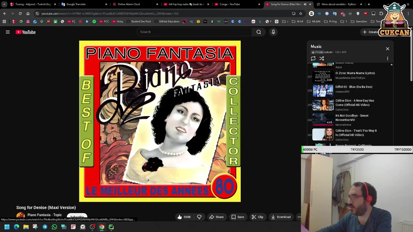Open File Explorer from the taskbar
The width and height of the screenshot is (413, 232).
coord(26,227)
